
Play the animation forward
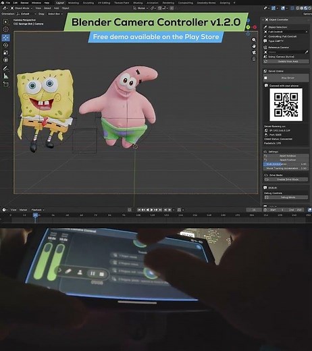(152, 210)
